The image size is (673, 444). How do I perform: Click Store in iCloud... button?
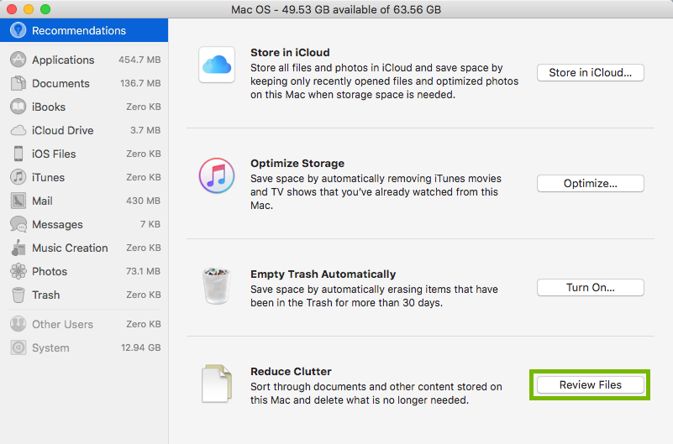point(590,72)
